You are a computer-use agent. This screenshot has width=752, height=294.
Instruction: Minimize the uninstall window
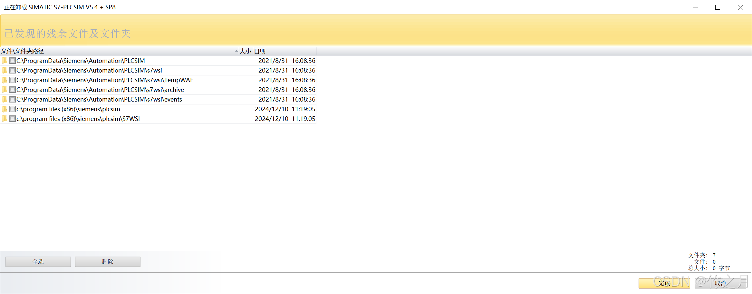(x=695, y=7)
